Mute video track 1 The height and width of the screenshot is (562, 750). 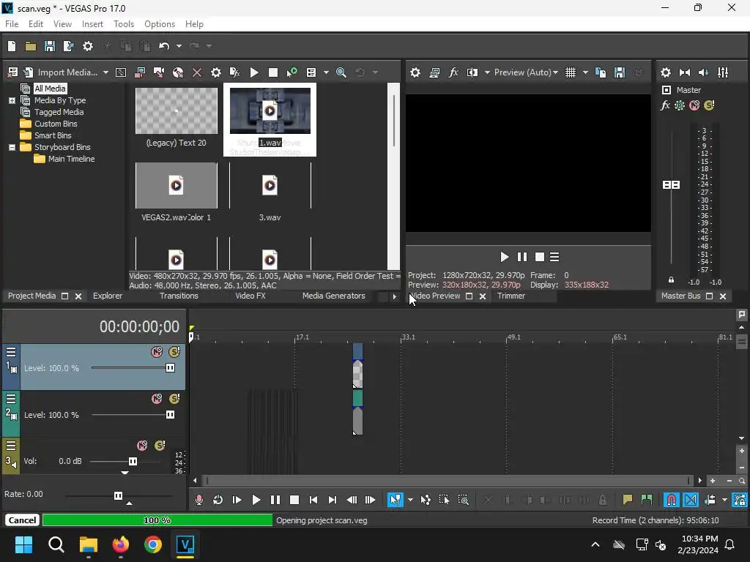point(157,352)
